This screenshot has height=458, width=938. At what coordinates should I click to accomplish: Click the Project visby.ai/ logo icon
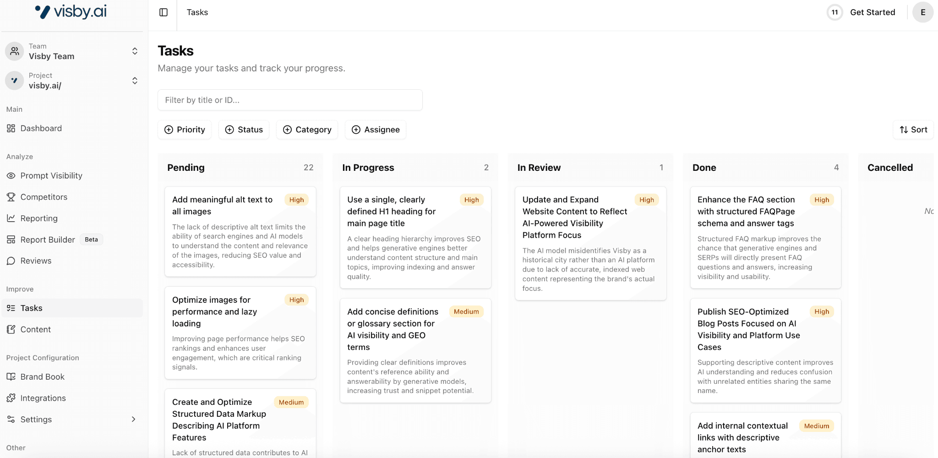(x=15, y=81)
